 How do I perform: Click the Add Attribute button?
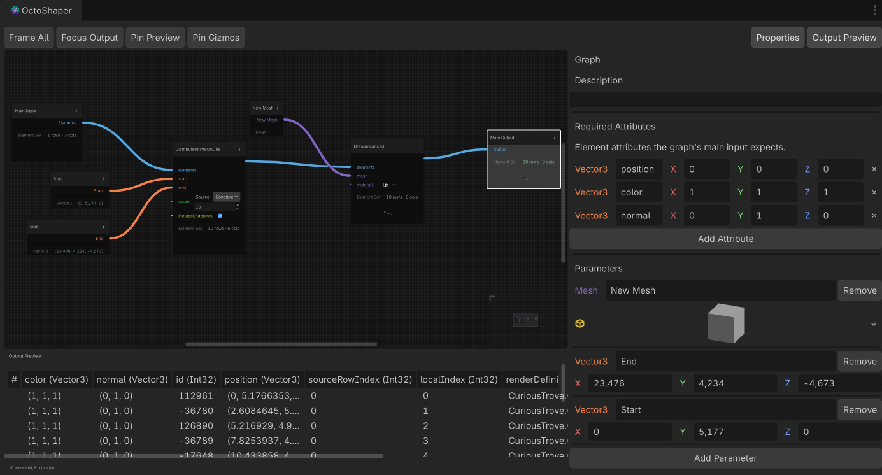[x=725, y=239]
